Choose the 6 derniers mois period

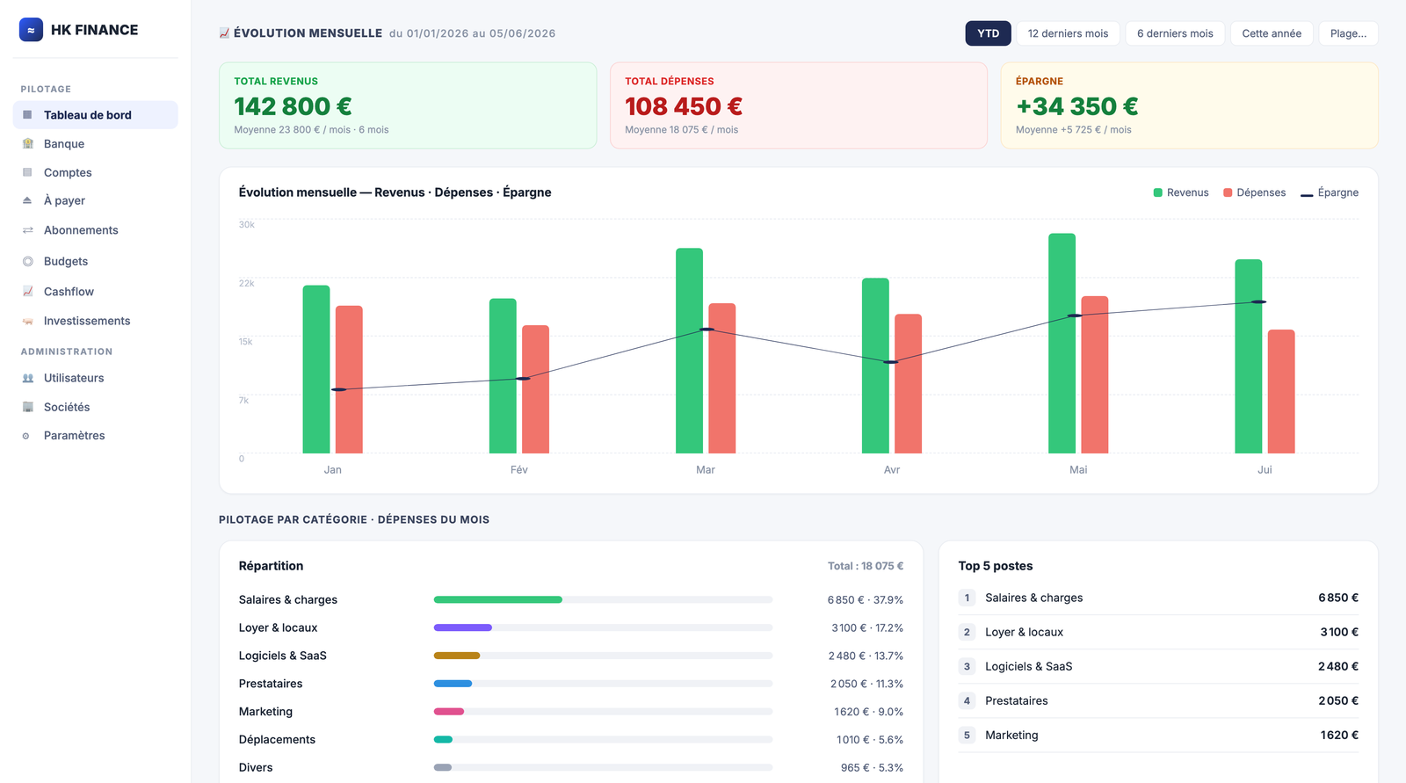1175,33
